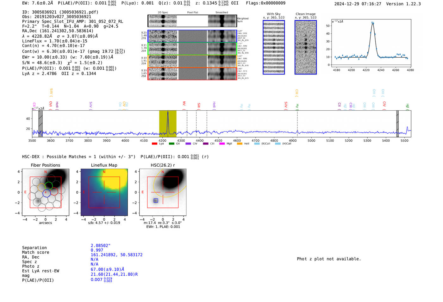
Task: Open the With Sky cutout image
Action: pyautogui.click(x=274, y=47)
